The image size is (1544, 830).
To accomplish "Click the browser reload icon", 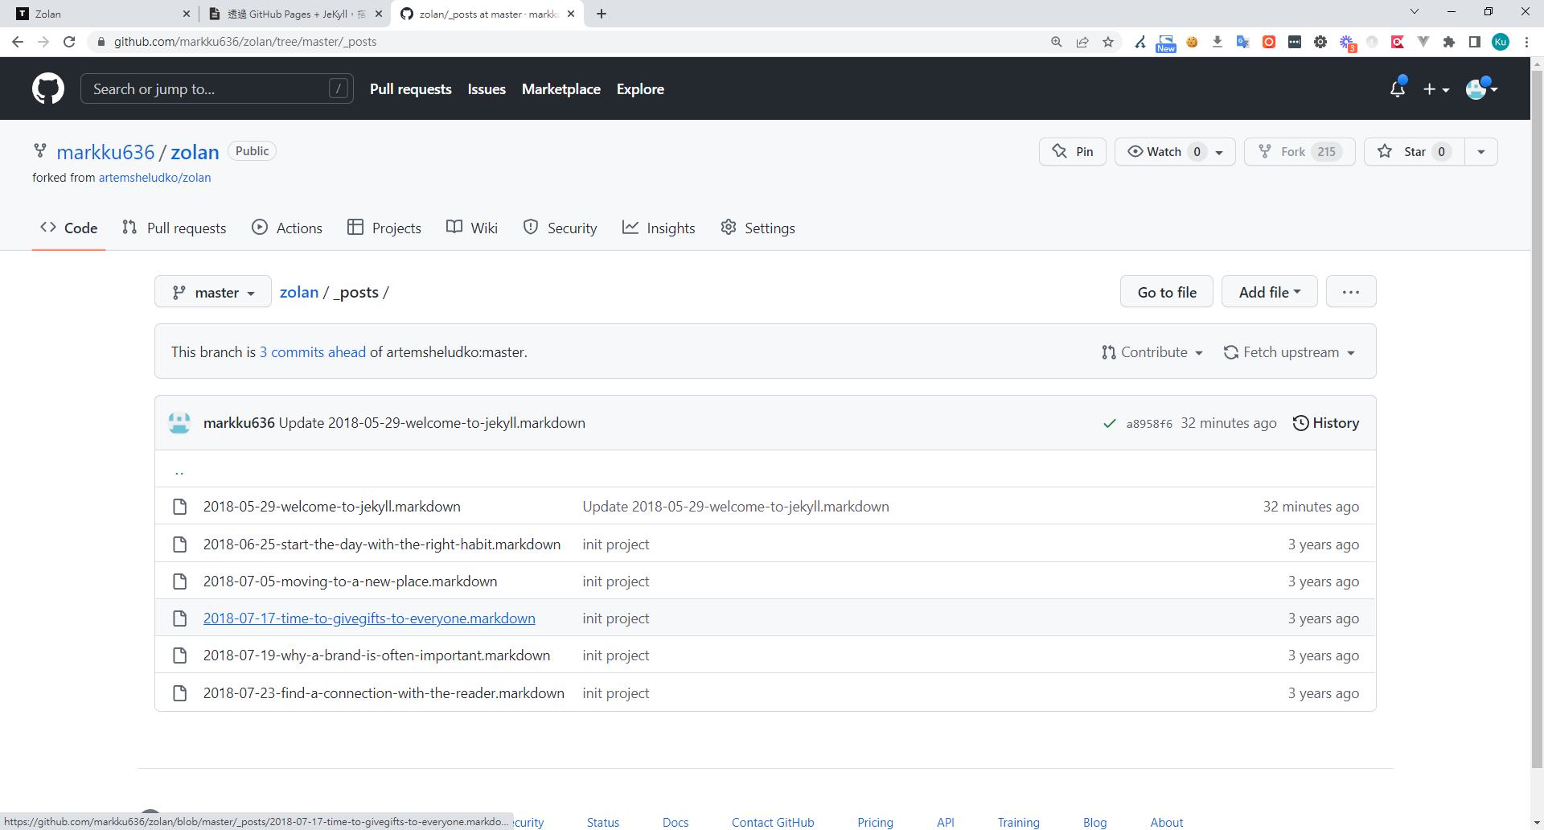I will 69,42.
